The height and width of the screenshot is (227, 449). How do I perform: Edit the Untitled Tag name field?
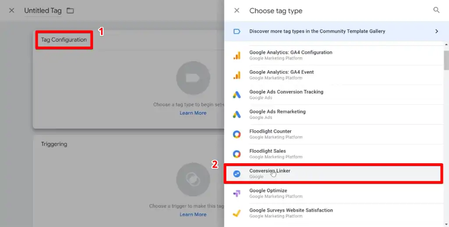[43, 11]
